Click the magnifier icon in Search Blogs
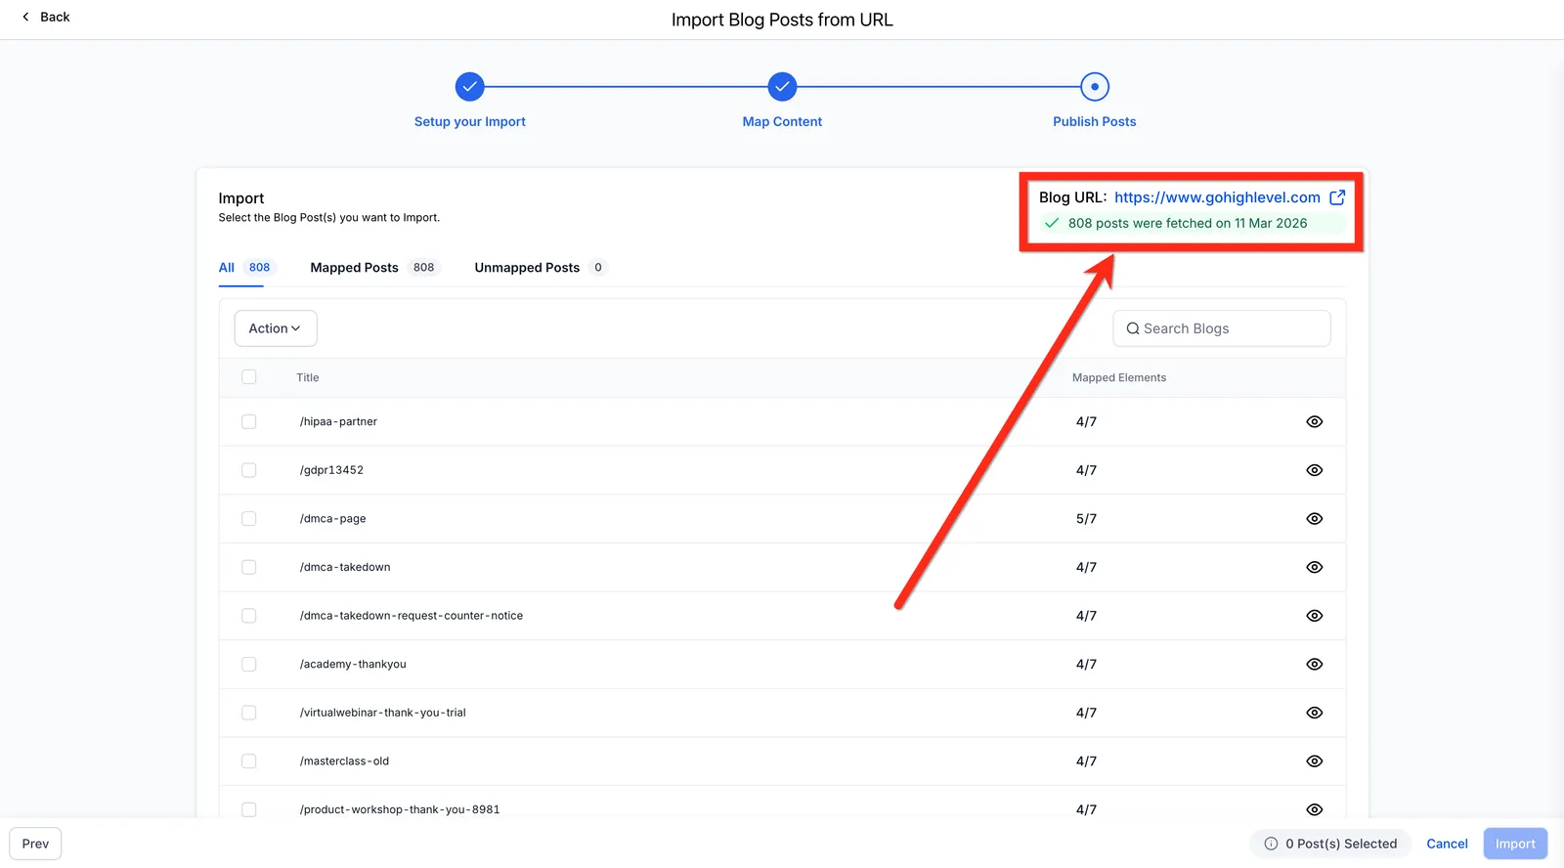 1133,328
